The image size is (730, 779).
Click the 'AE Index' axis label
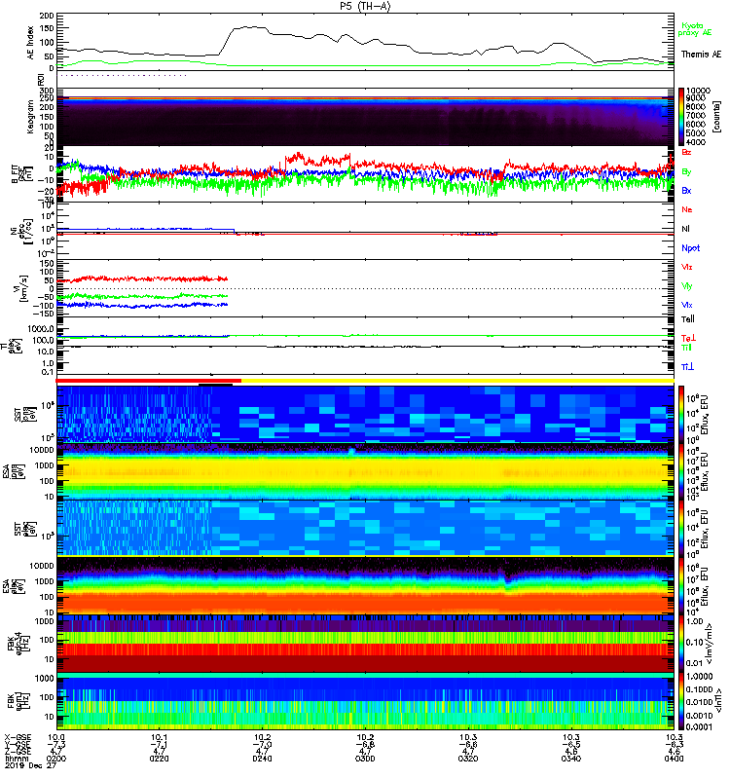(x=31, y=43)
